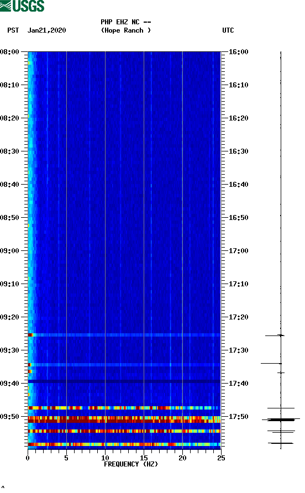The image size is (305, 493).
Task: Click the 0 Hz frequency axis label
Action: (28, 458)
